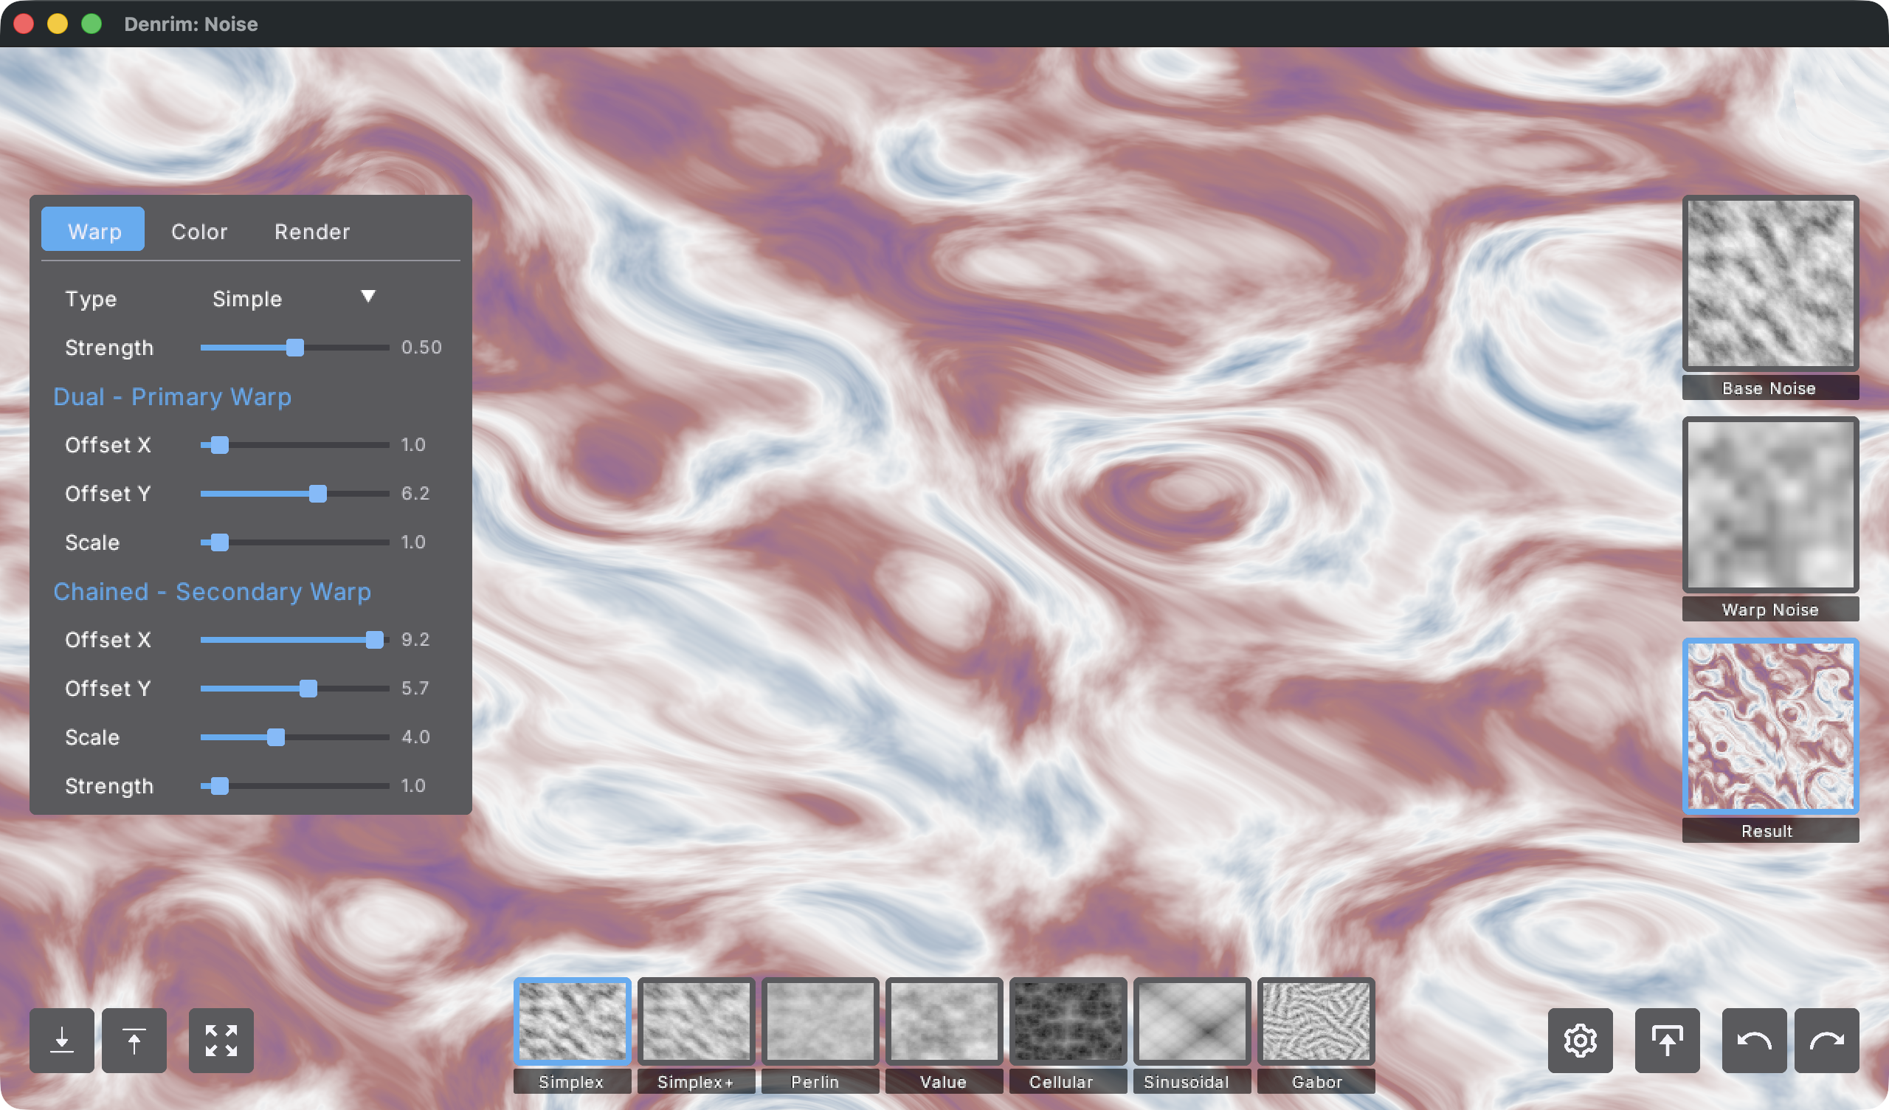Click the undo arrow icon
Image resolution: width=1889 pixels, height=1110 pixels.
point(1754,1039)
